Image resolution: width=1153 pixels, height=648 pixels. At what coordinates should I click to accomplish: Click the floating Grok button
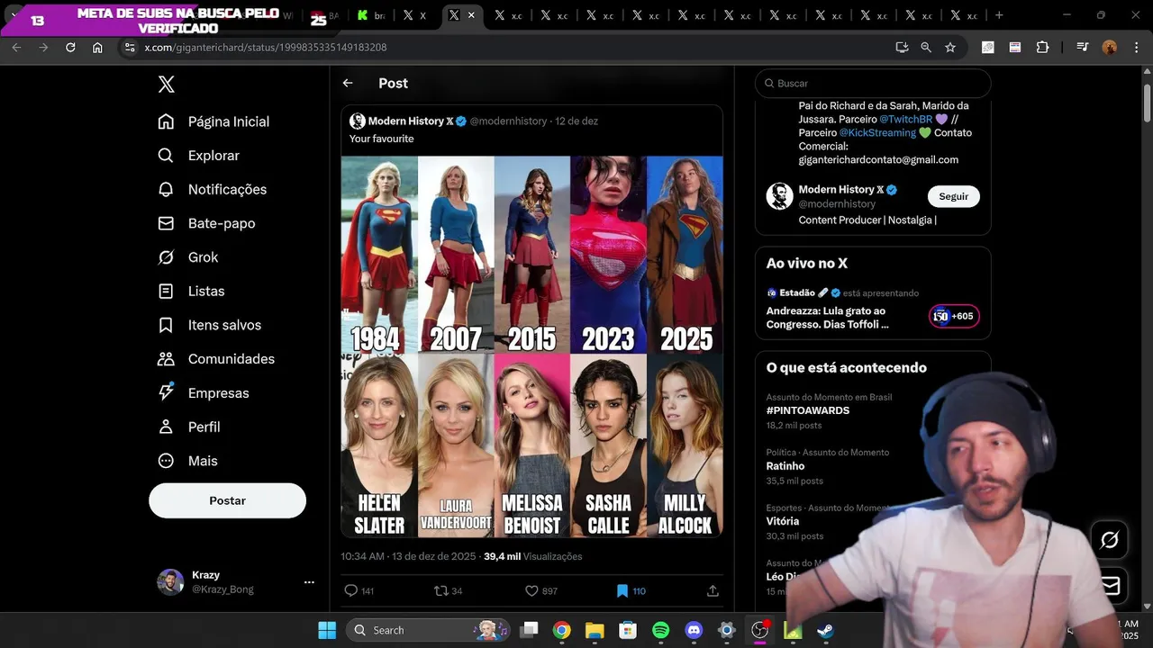[x=1110, y=540]
